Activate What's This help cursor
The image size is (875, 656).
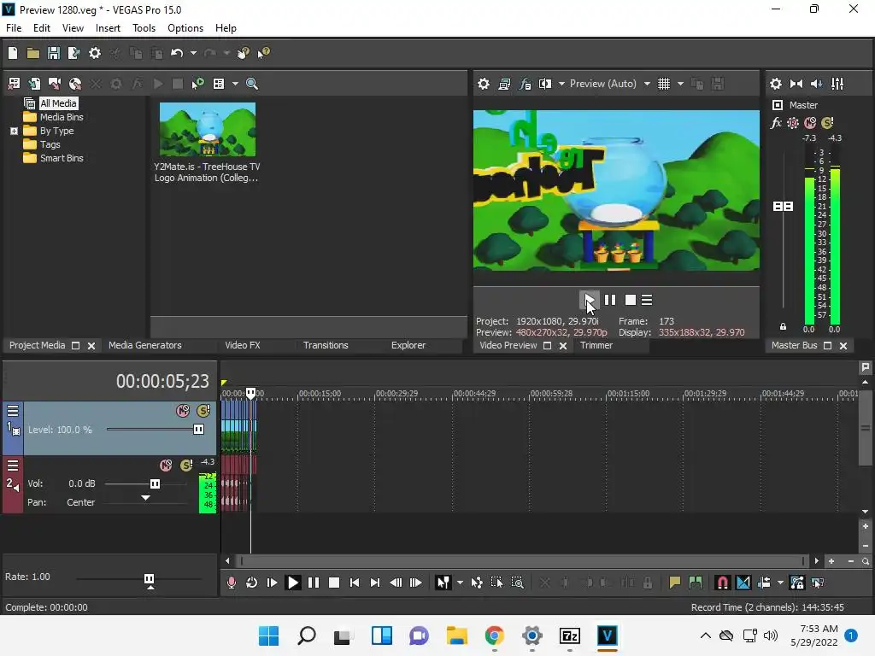click(x=263, y=53)
